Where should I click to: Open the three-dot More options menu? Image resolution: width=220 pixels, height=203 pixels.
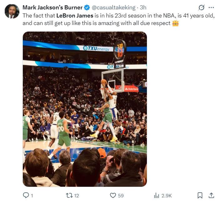[211, 8]
